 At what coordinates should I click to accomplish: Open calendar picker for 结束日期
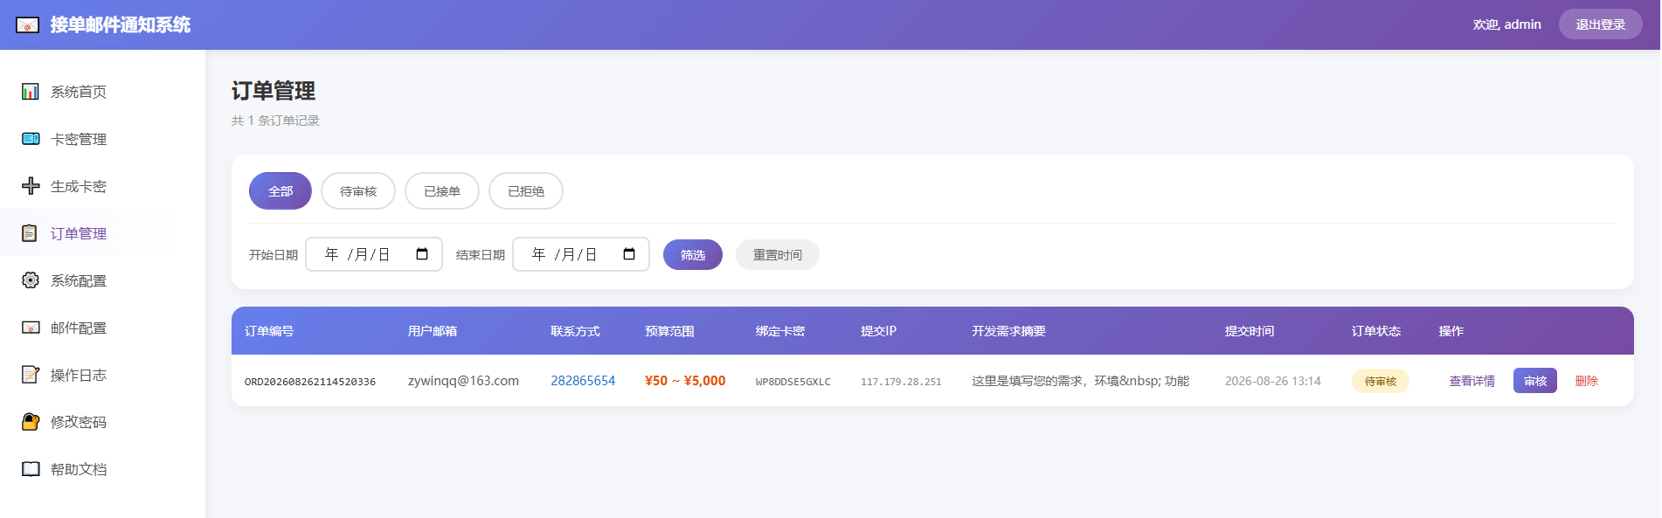click(x=629, y=254)
